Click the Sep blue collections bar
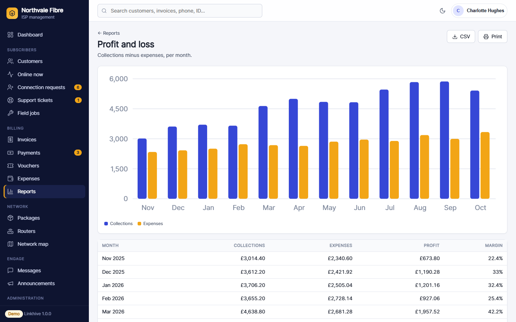 coord(444,140)
